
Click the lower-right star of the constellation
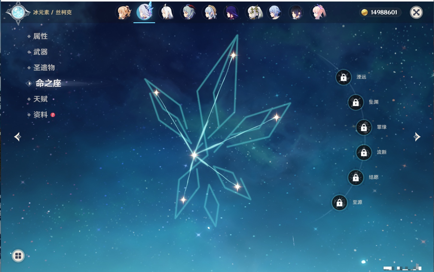[237, 187]
